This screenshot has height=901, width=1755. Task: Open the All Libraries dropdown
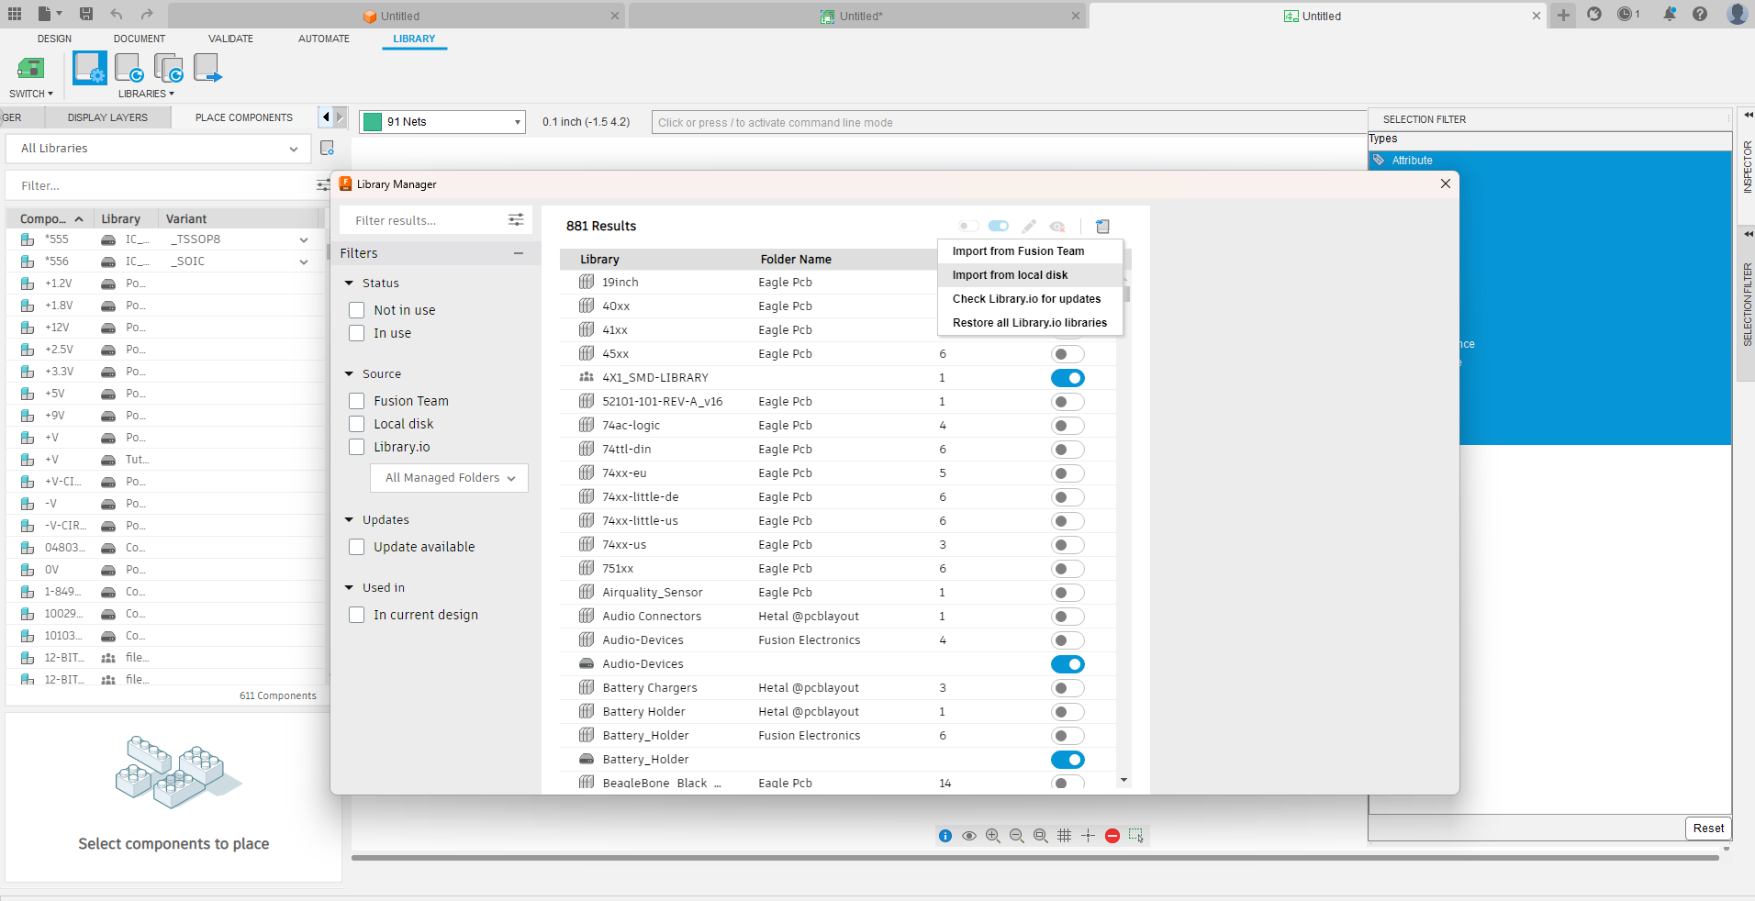point(159,149)
